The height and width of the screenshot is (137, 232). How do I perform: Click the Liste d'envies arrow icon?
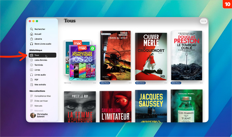point(32,60)
